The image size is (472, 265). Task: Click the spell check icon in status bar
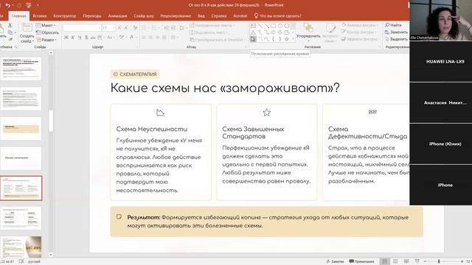[21, 261]
